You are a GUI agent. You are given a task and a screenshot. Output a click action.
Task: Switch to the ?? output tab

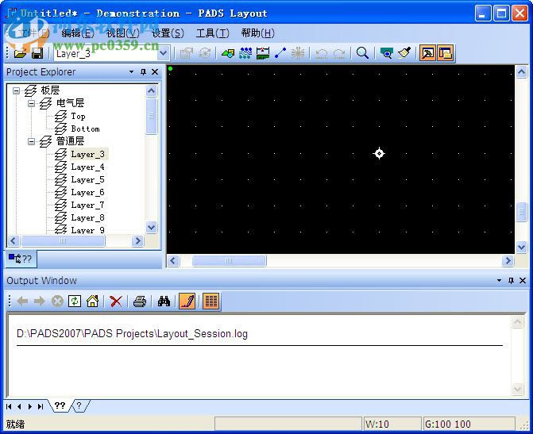point(60,405)
